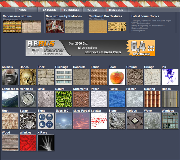The width and height of the screenshot is (180, 160).
Task: Open the carousel horse texture thumbnail
Action: tap(55, 27)
